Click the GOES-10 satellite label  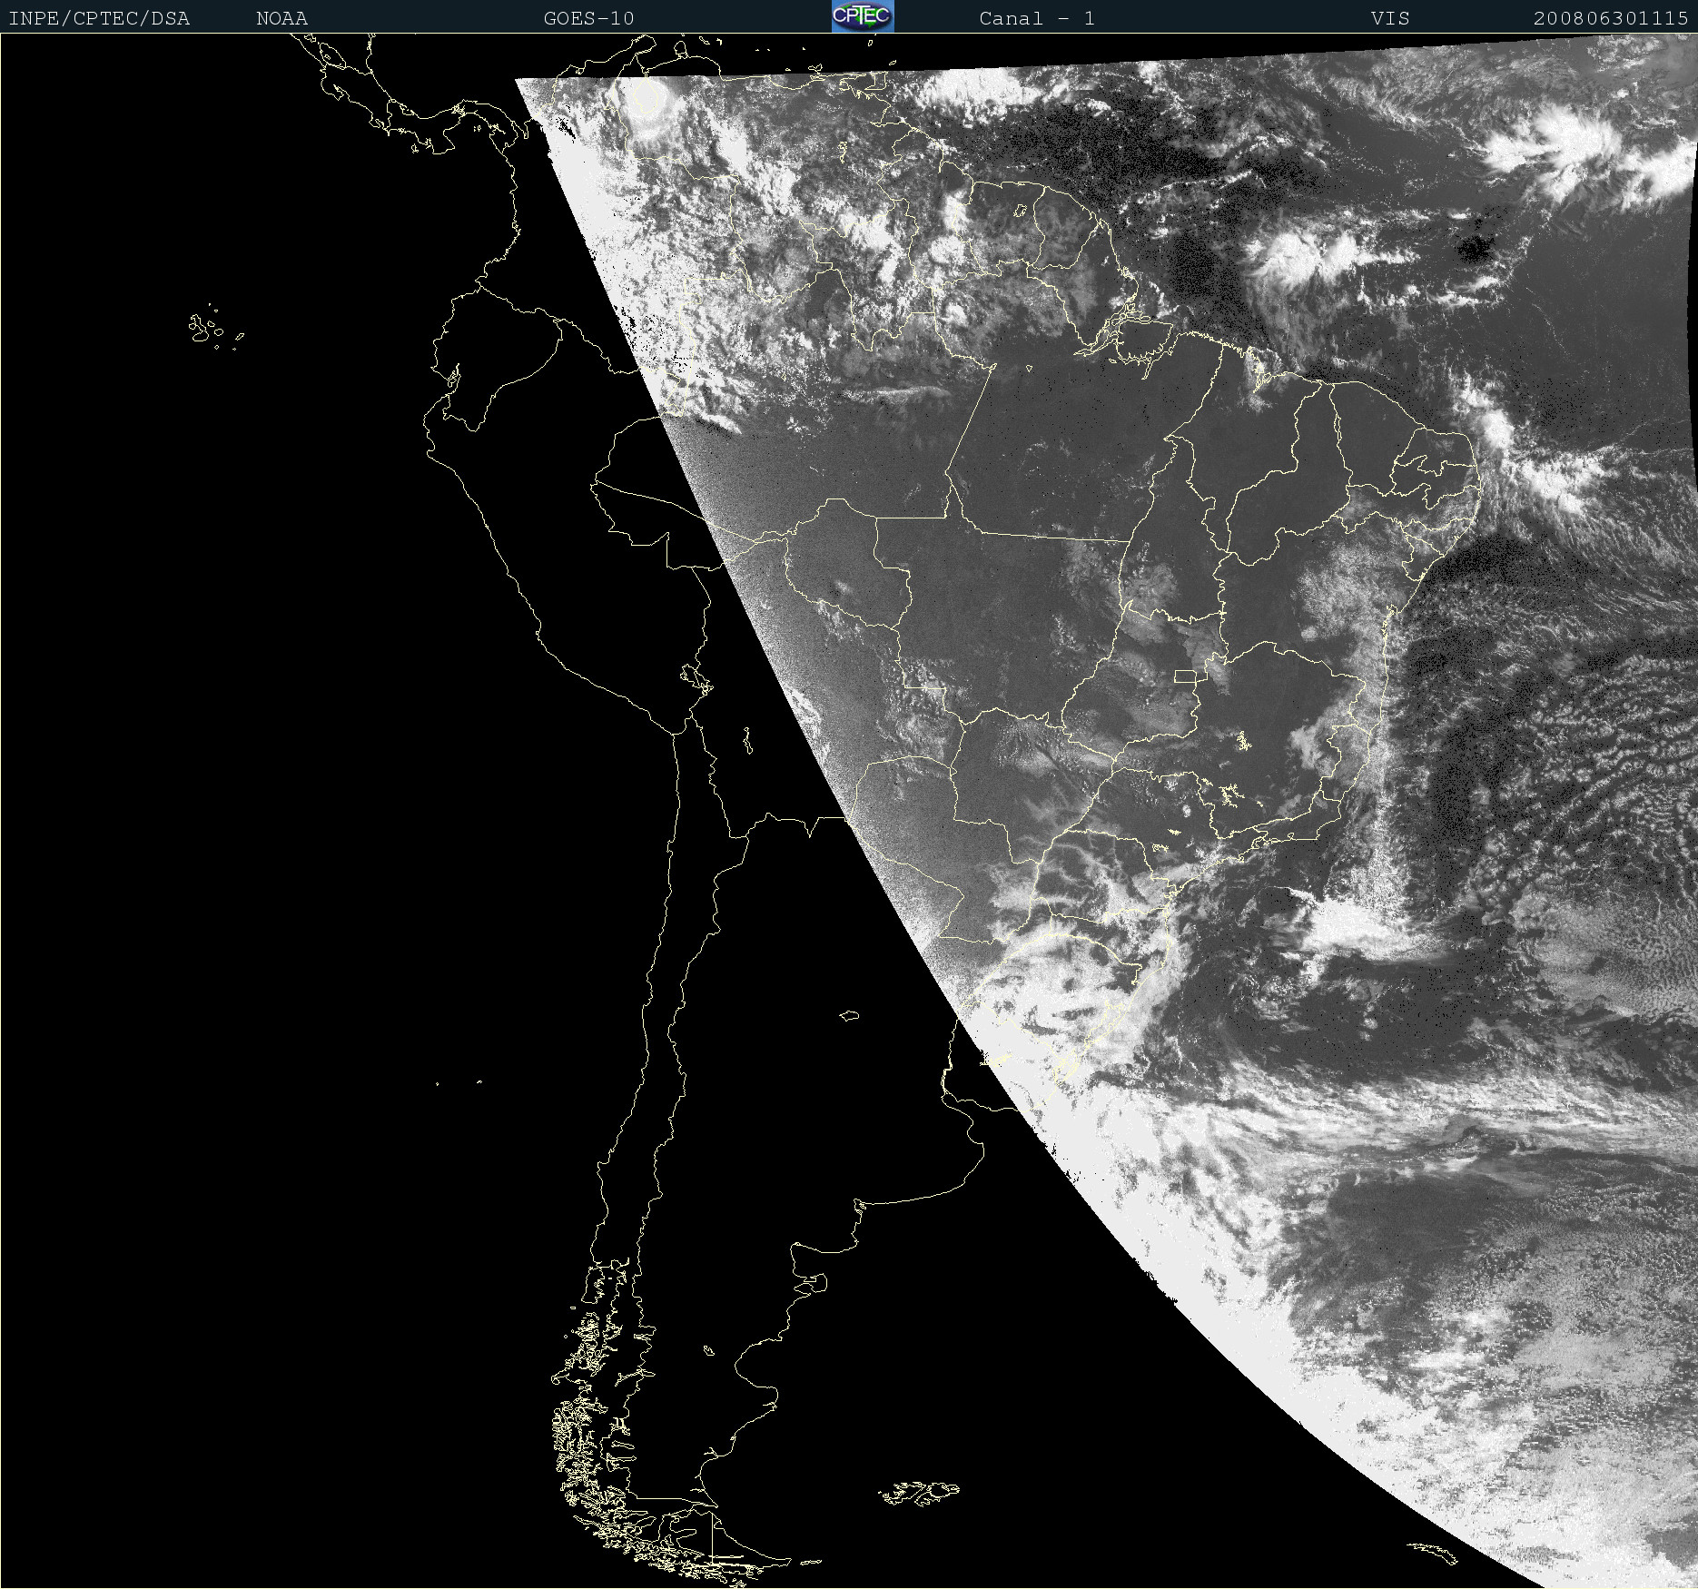click(588, 18)
